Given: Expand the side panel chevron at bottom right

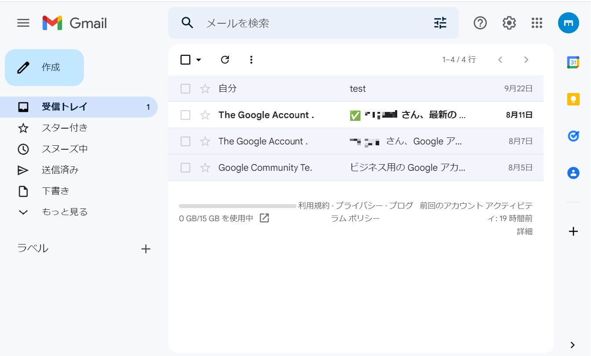Looking at the screenshot, I should tap(572, 345).
